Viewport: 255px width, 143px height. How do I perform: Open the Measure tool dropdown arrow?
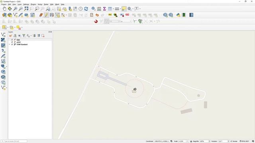coord(120,9)
